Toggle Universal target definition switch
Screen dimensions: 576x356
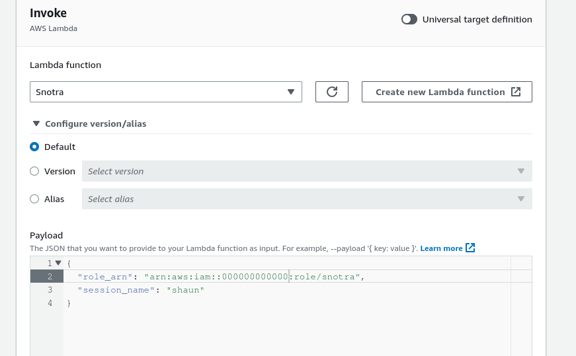coord(409,19)
